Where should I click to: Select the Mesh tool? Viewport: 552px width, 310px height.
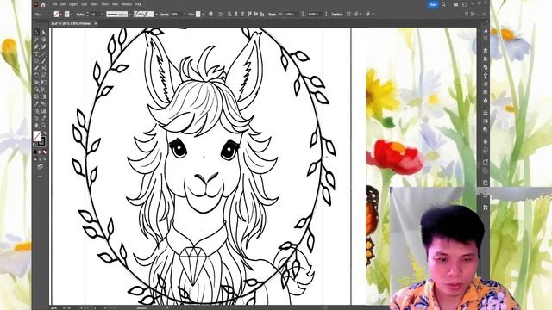37,96
